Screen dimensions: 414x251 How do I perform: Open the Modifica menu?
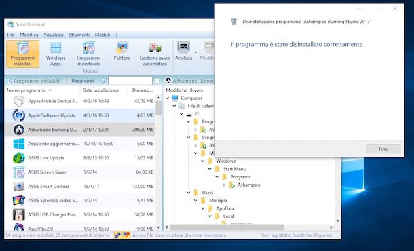pyautogui.click(x=29, y=35)
